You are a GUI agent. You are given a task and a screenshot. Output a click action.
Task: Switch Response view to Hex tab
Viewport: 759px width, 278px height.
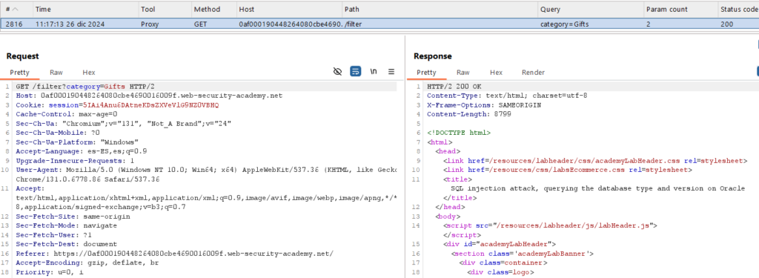(496, 73)
